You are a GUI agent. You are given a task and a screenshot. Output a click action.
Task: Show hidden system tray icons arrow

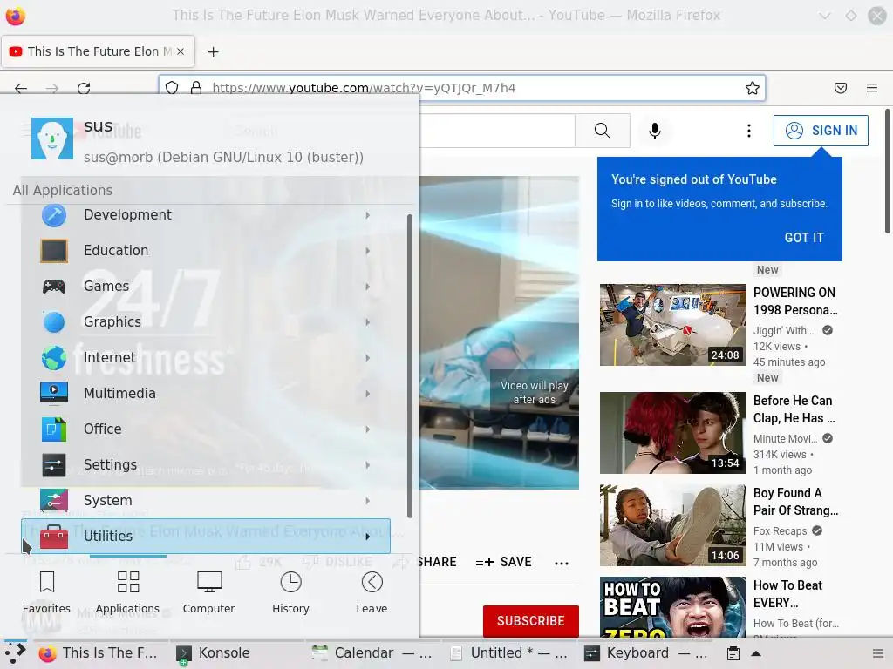coord(756,653)
